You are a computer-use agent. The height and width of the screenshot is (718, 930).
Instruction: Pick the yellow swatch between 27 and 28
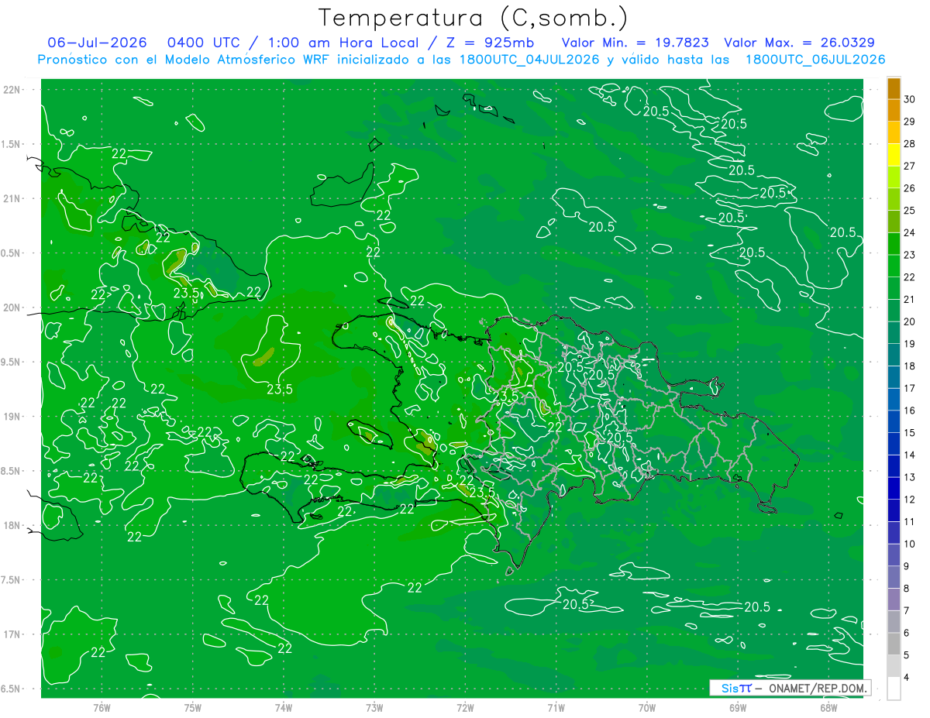tap(894, 154)
